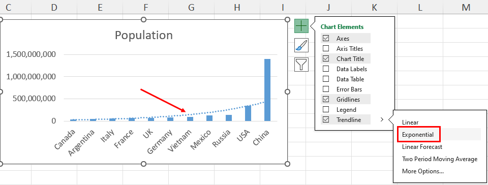Click the chart's bottom center resize handle

143,164
